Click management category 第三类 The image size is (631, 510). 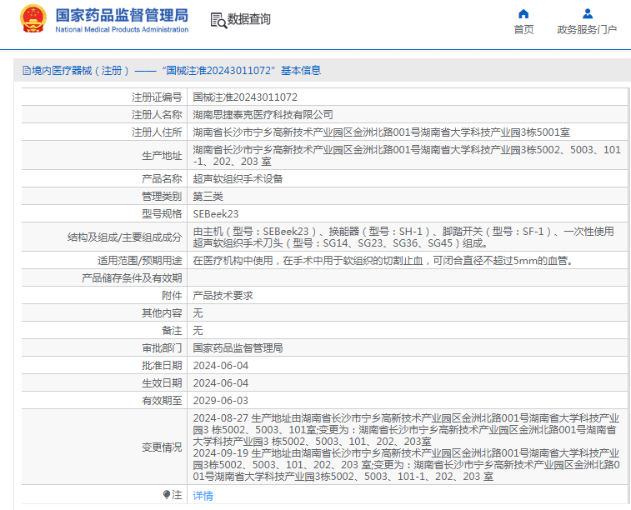tap(208, 197)
